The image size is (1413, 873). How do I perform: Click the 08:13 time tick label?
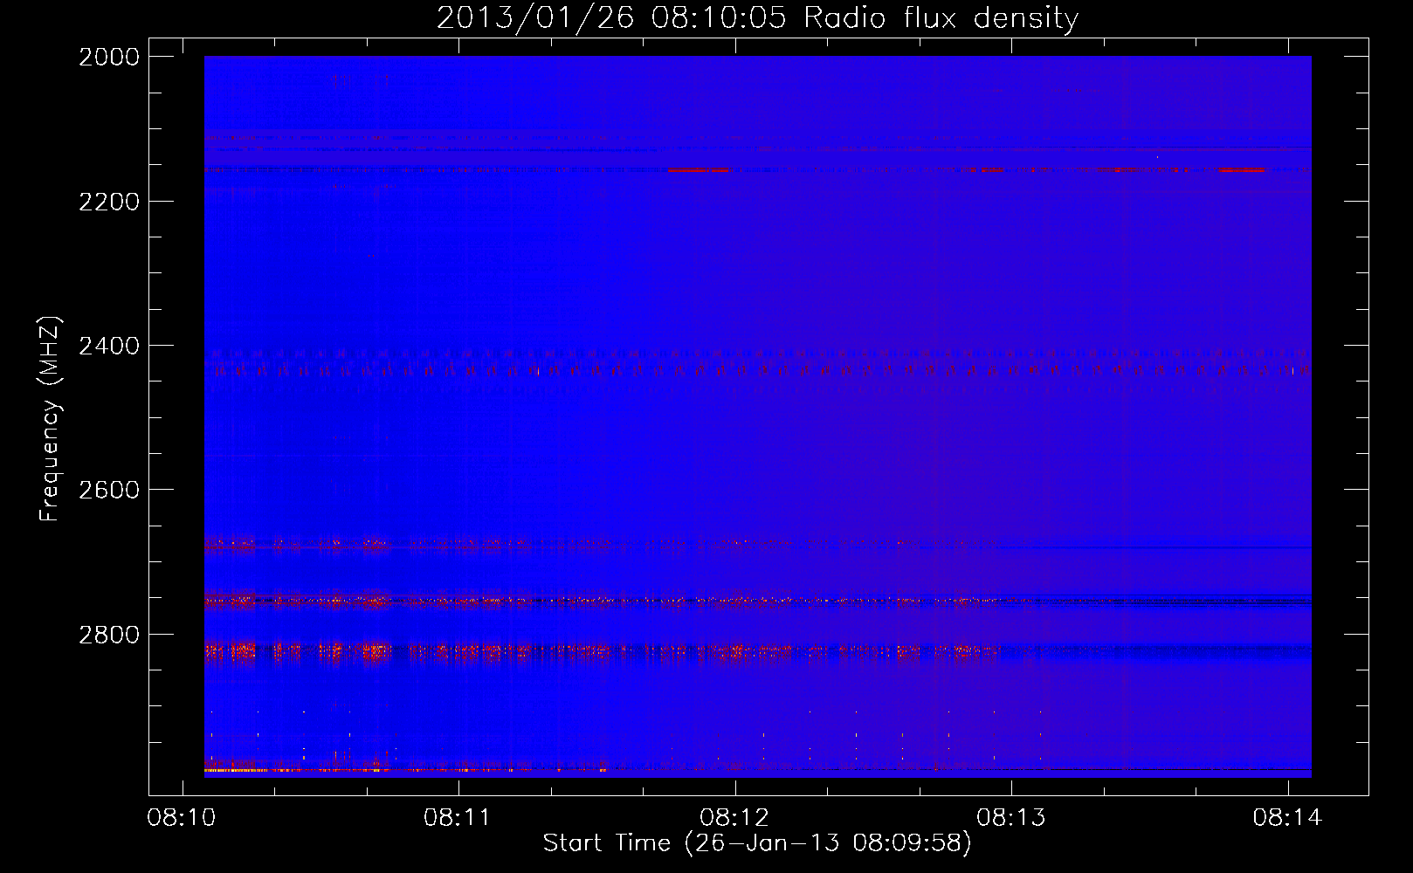1011,817
